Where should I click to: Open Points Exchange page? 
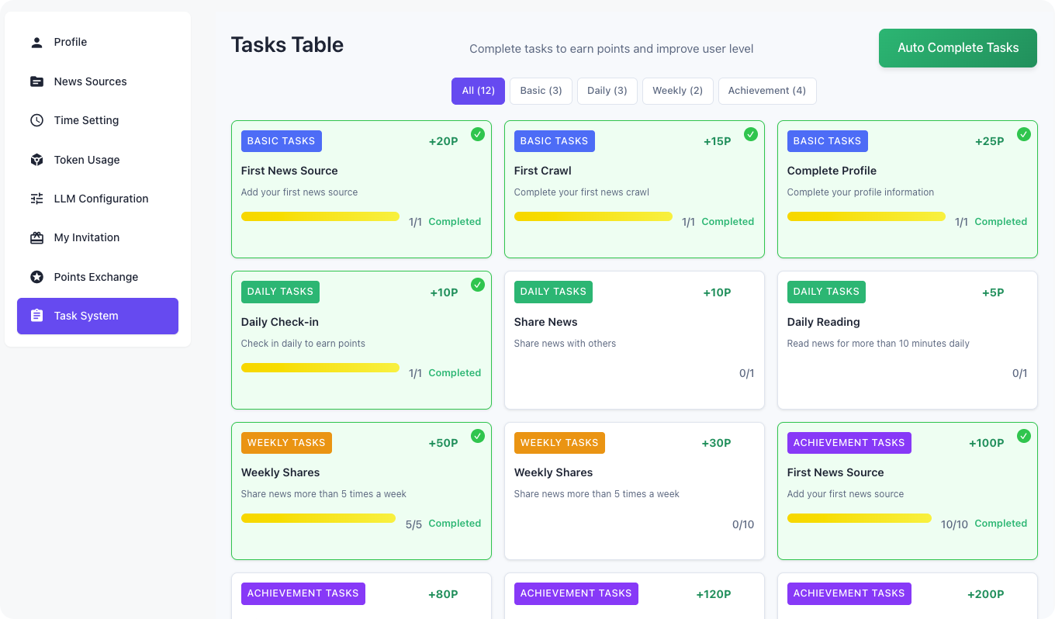point(98,277)
